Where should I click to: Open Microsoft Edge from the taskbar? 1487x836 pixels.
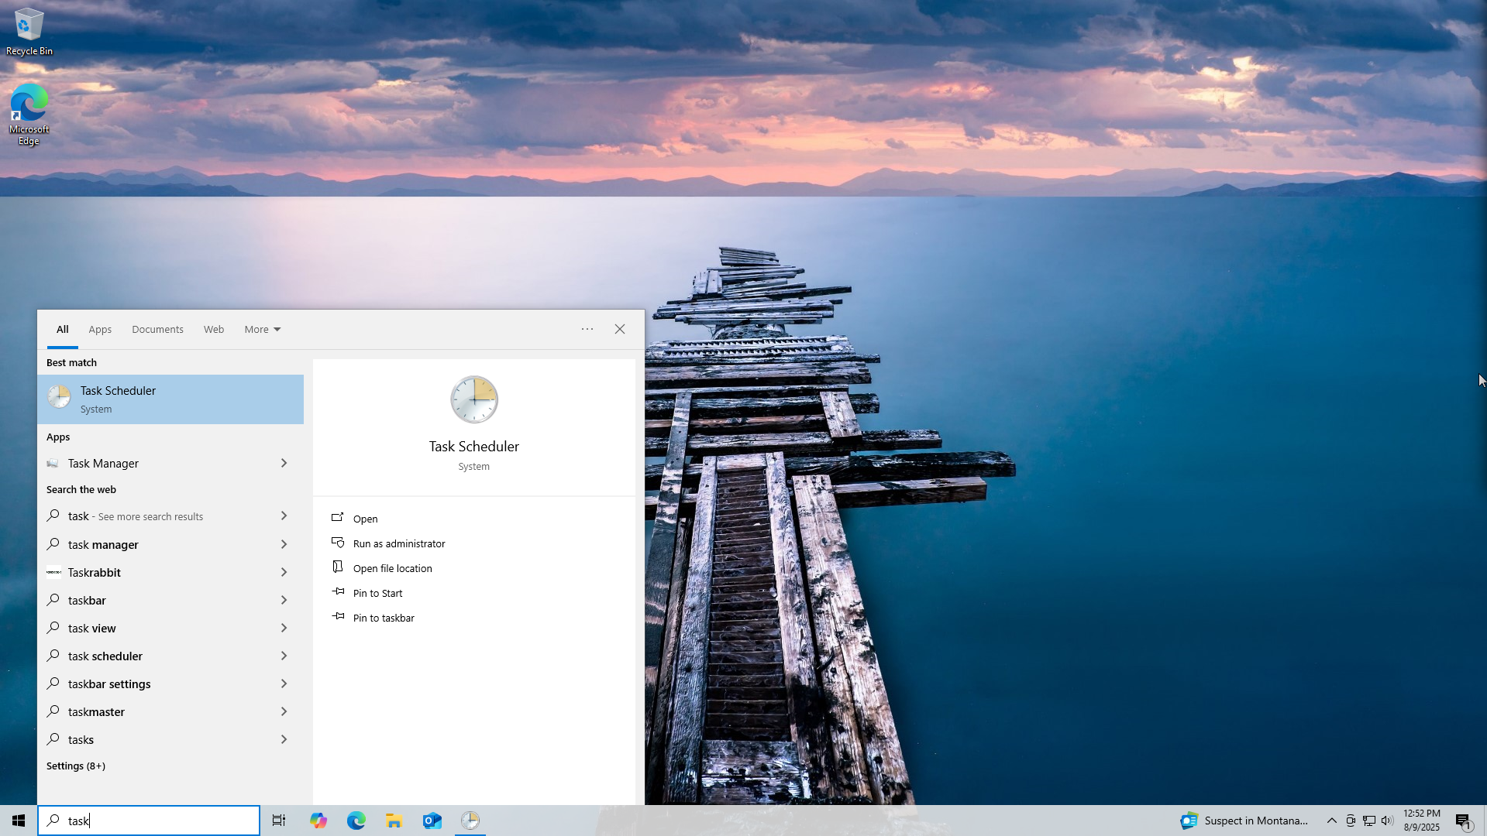pyautogui.click(x=356, y=821)
